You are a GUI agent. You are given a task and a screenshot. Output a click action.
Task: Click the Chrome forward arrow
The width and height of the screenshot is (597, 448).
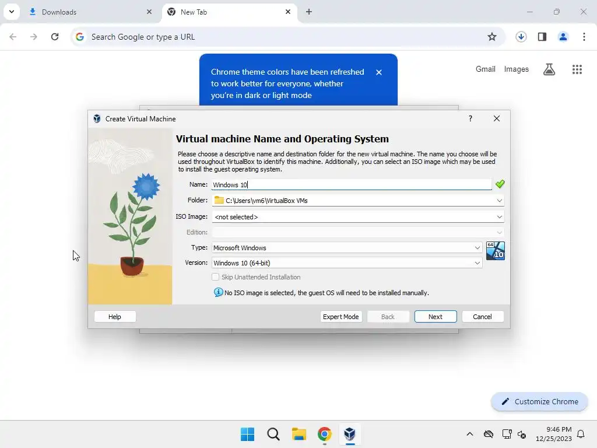coord(34,37)
